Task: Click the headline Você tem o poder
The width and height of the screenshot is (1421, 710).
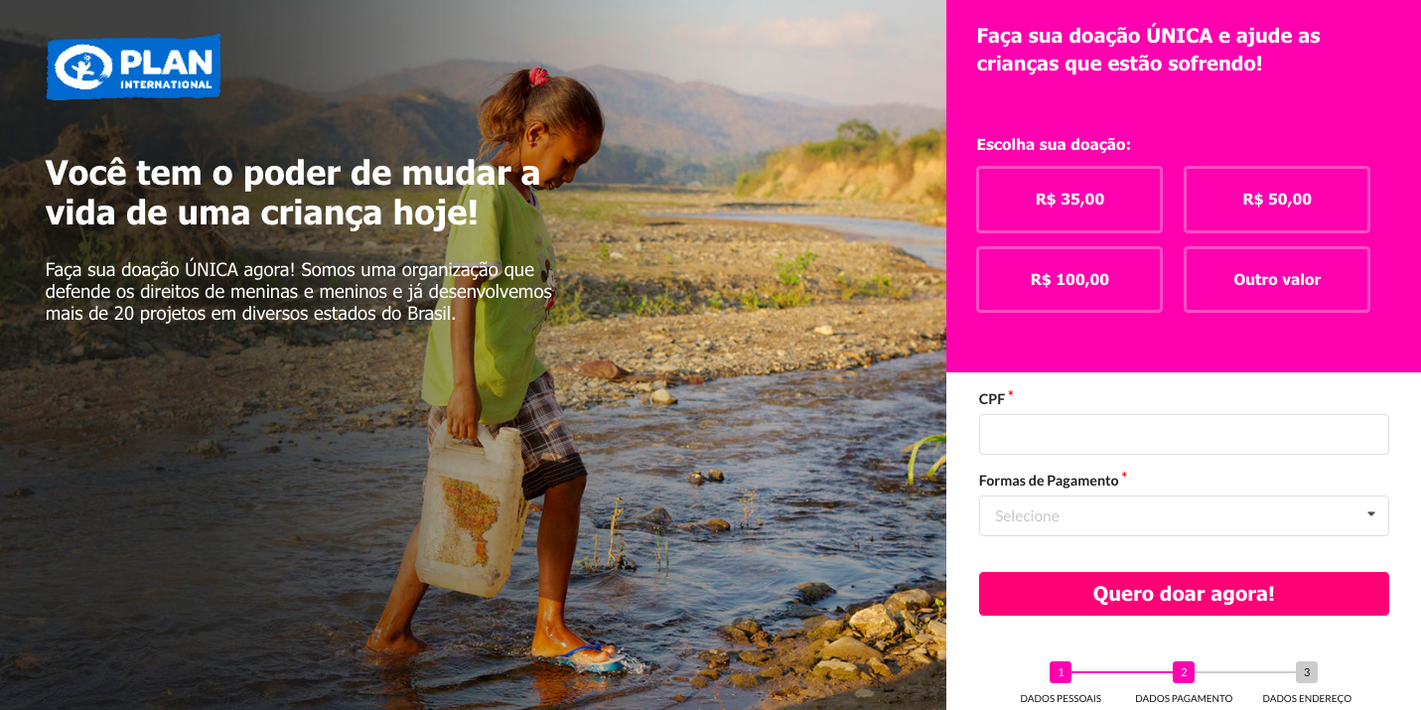Action: pyautogui.click(x=293, y=192)
